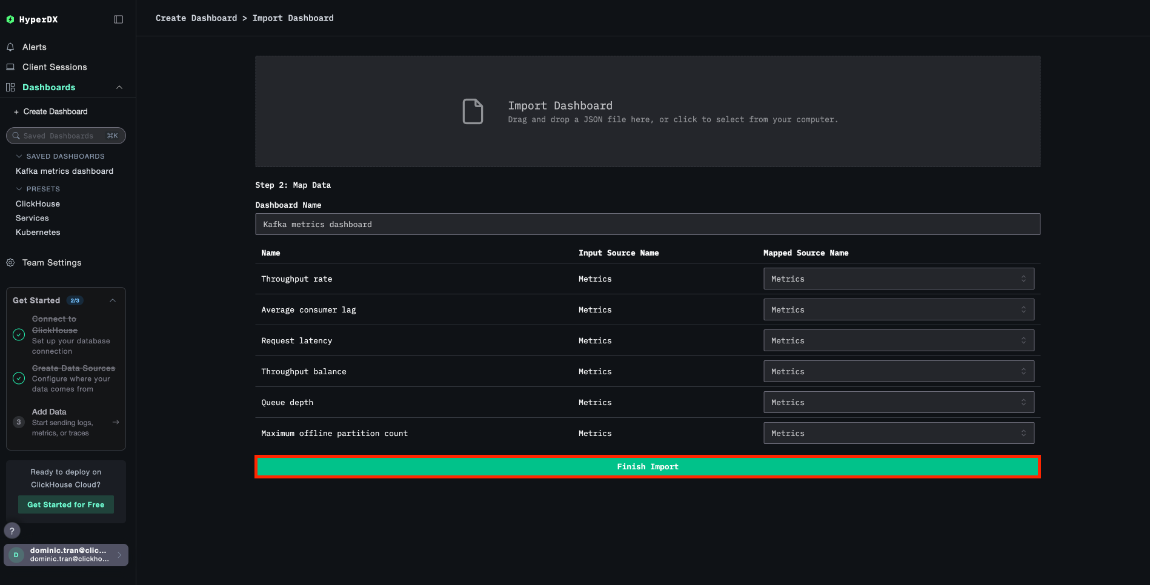The image size is (1150, 585).
Task: Click the Dashboard Name input field
Action: [x=647, y=223]
